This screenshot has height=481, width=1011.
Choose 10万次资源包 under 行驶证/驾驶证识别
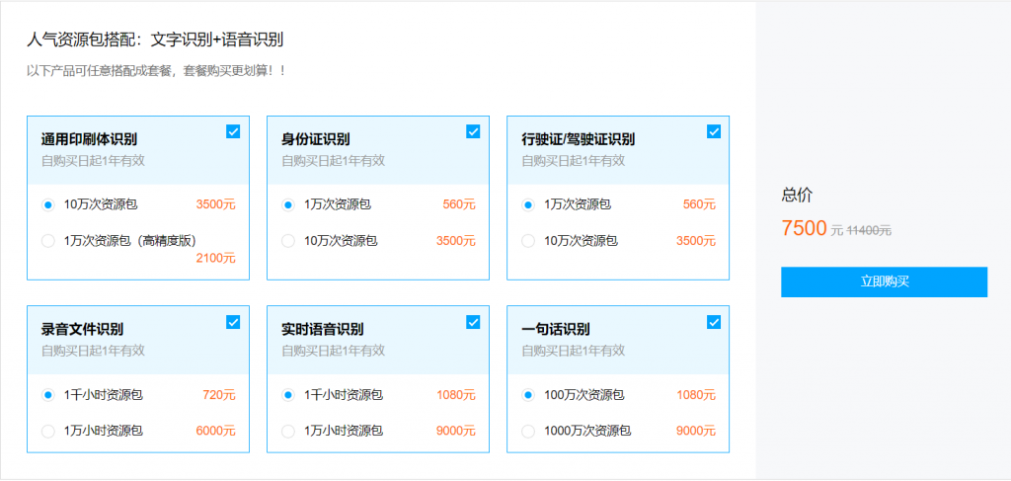(528, 240)
